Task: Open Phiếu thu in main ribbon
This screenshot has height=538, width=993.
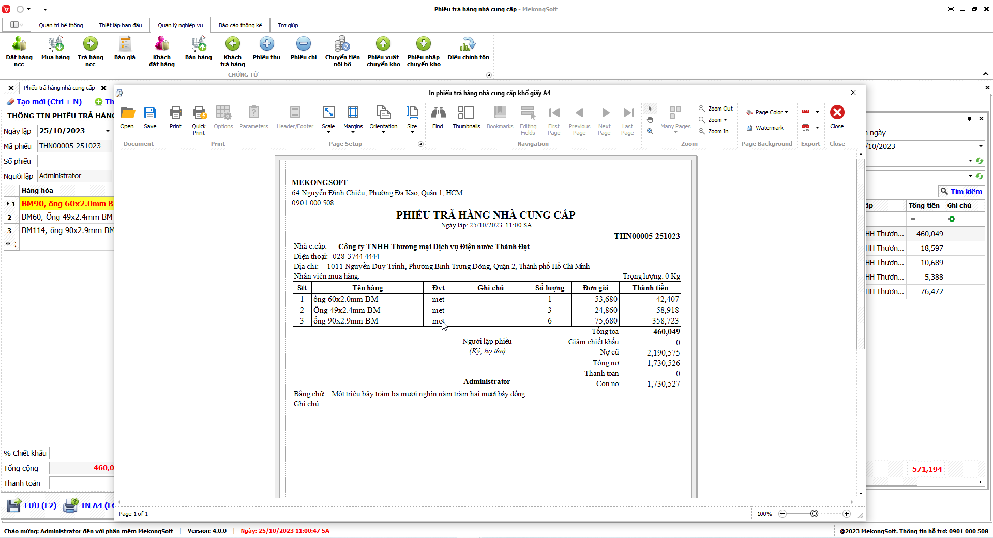Action: point(267,49)
